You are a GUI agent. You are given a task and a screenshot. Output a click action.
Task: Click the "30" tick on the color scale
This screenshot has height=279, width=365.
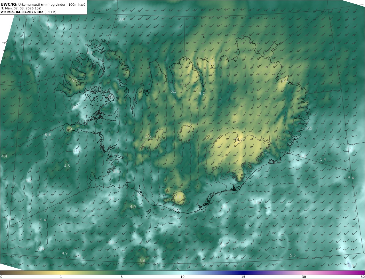[x=304, y=277]
